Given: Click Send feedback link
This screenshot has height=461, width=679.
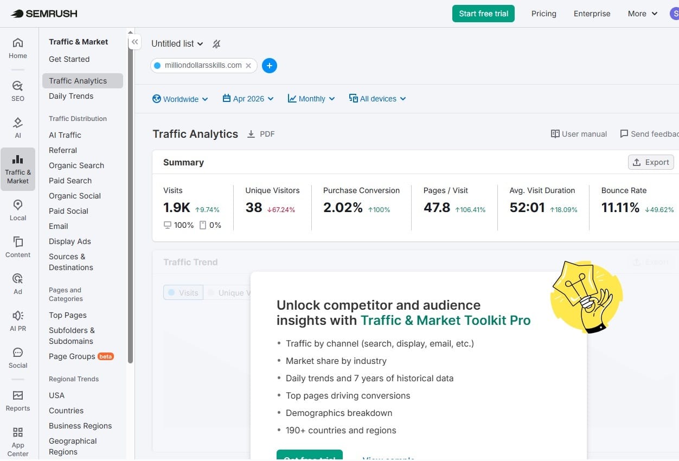Looking at the screenshot, I should pyautogui.click(x=649, y=134).
